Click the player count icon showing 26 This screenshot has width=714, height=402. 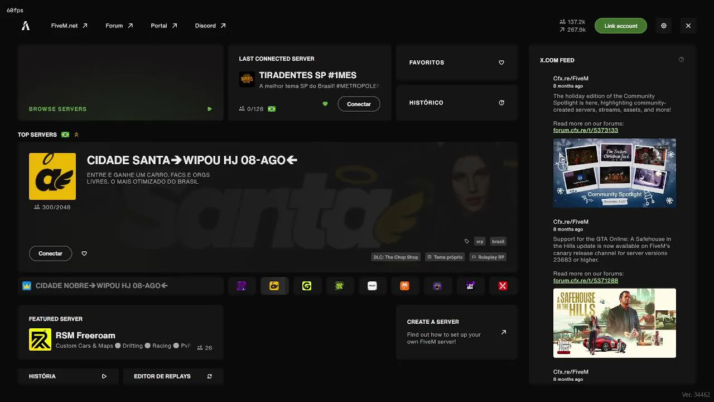point(200,347)
